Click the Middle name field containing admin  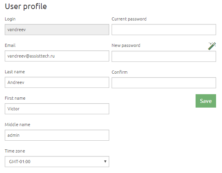click(x=57, y=135)
